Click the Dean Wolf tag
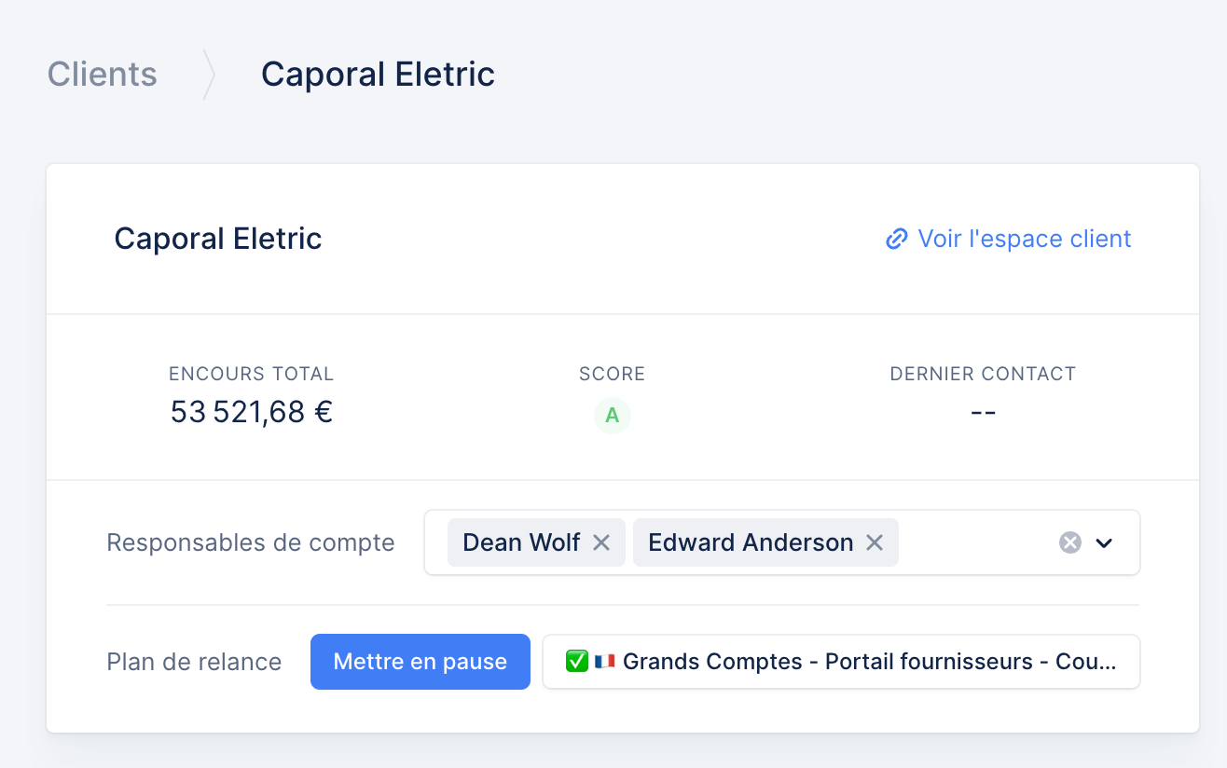The height and width of the screenshot is (768, 1227). coord(536,542)
